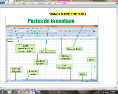
Task: Select the embedded Partes de la ventana picture
Action: 52,50
